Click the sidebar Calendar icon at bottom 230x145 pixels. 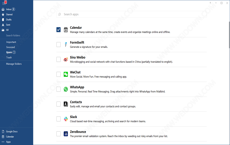3,137
